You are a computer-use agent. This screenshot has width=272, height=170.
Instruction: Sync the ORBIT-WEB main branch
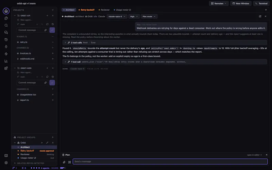point(47,77)
